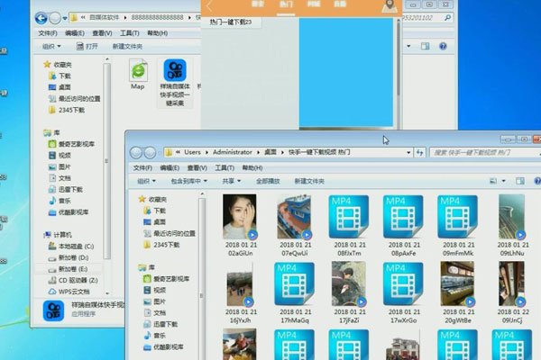This screenshot has width=541, height=360.
Task: Open 优酷影视库 in the 快手一键下载视频 window sidebar
Action: [164, 347]
